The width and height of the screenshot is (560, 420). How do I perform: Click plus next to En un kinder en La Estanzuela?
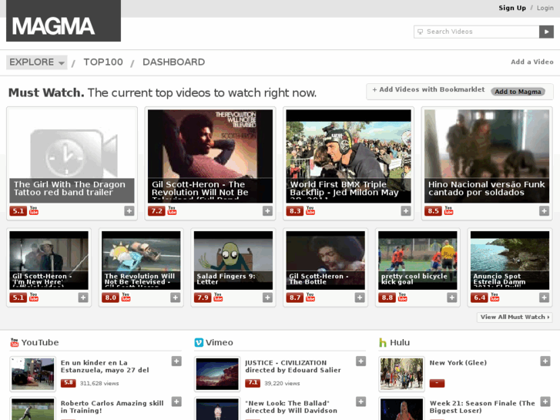click(176, 361)
